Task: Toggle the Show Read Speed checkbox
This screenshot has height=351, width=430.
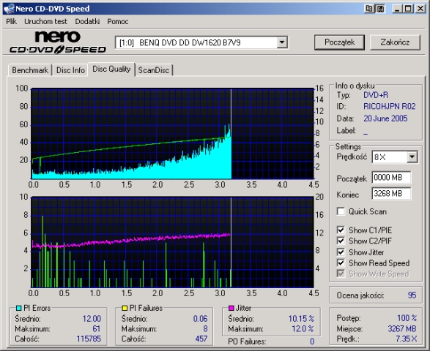Action: tap(341, 263)
